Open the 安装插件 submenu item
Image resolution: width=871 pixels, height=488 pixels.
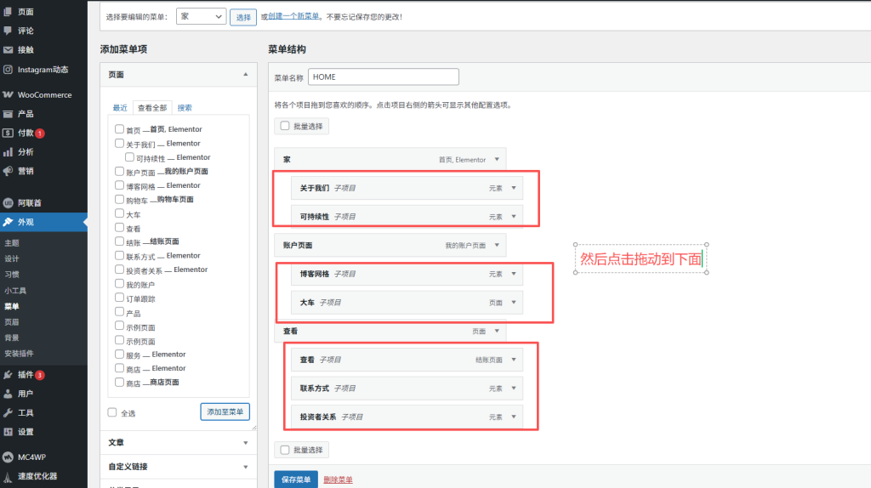19,353
